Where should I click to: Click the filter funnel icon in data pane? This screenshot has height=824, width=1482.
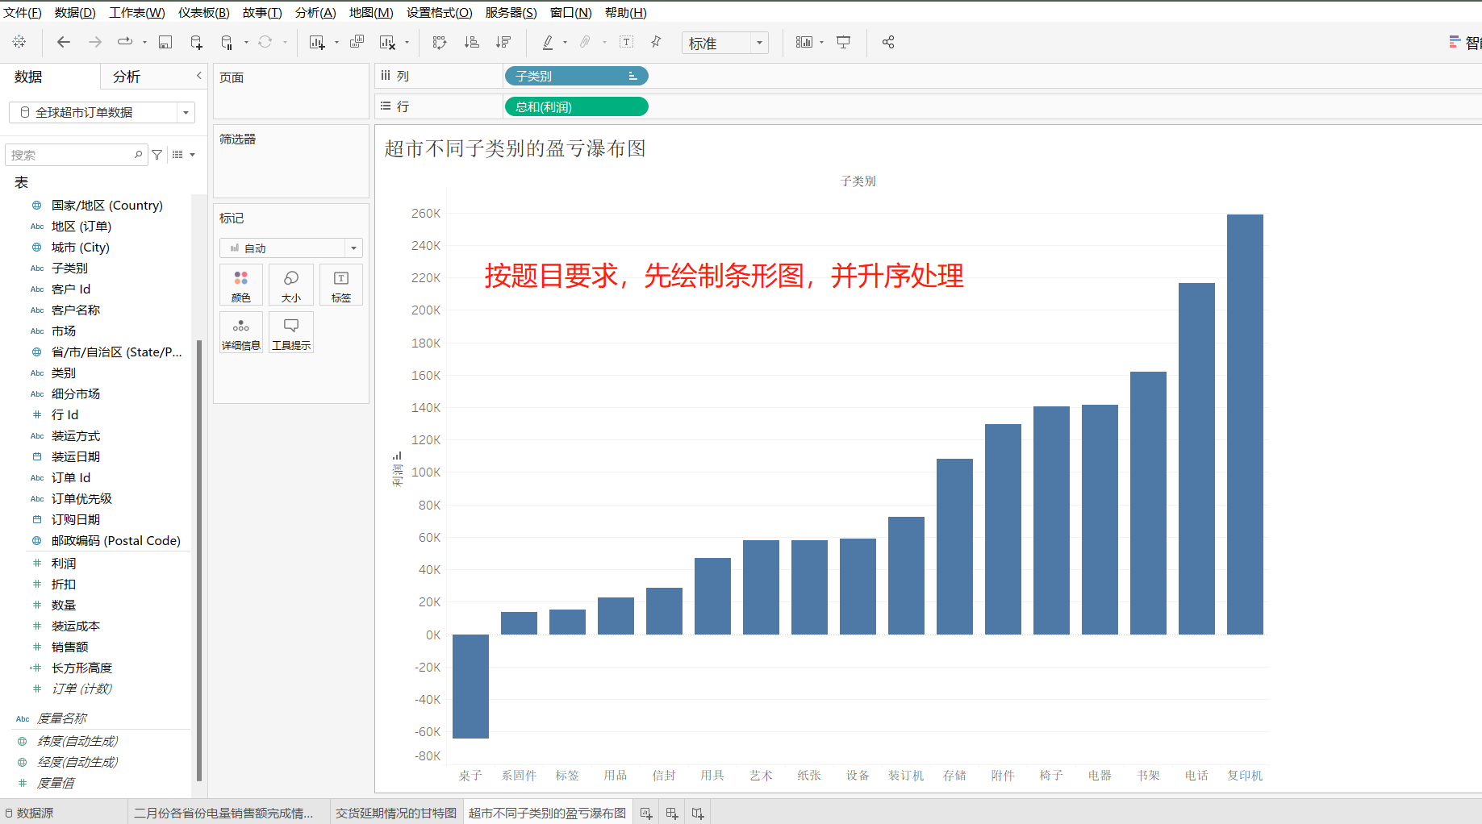157,155
